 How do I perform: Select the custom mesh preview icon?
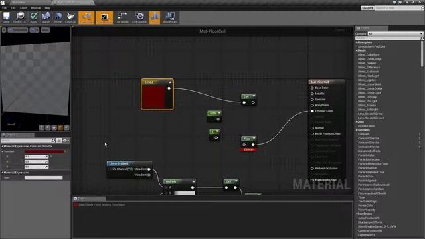(66, 127)
